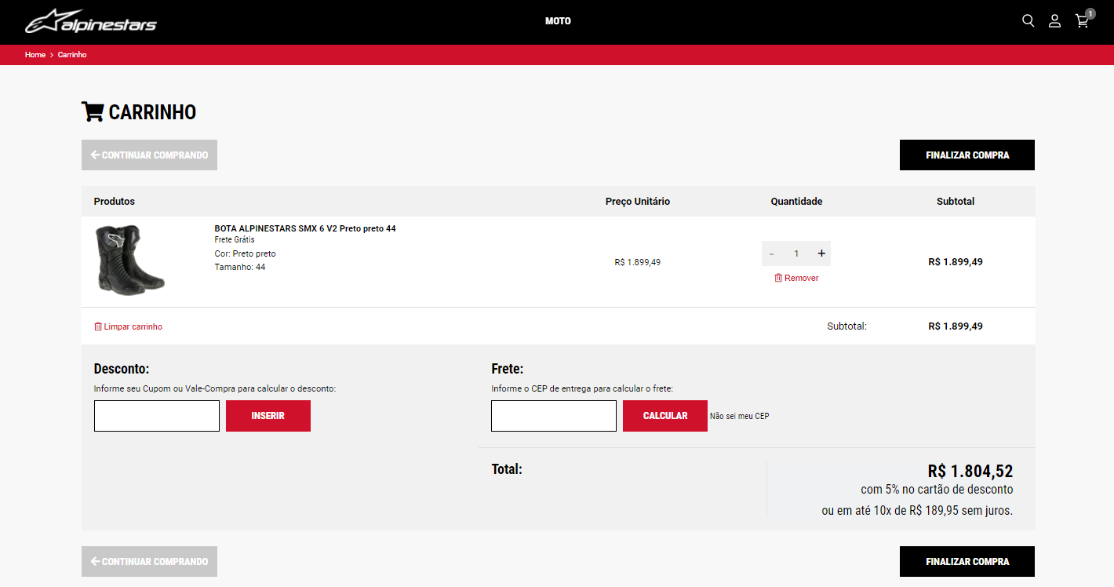Click the top Finalizar Compra button
Screen dimensions: 1114x587
point(967,155)
